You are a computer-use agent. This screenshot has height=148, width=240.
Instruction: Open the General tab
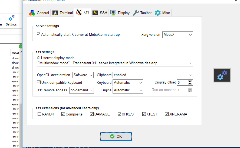click(39, 13)
